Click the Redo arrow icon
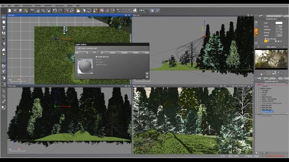Image resolution: width=289 pixels, height=162 pixels. click(x=60, y=11)
